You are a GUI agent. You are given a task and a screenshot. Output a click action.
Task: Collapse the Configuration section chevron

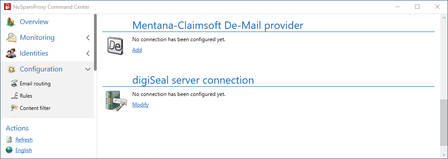point(88,69)
